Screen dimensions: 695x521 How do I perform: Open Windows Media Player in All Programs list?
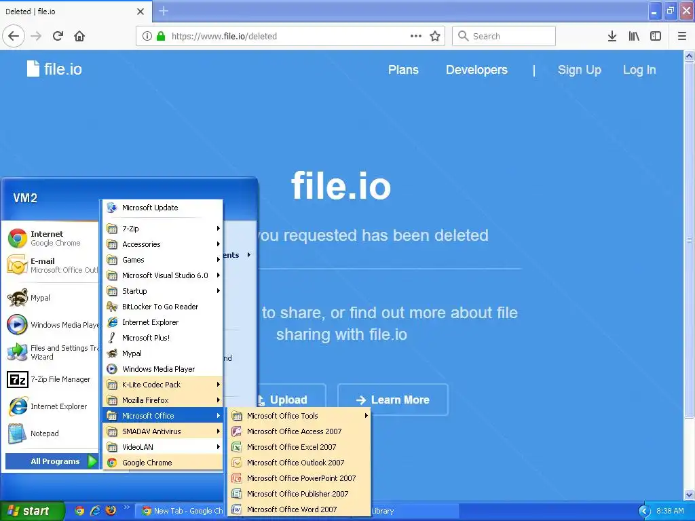tap(163, 369)
